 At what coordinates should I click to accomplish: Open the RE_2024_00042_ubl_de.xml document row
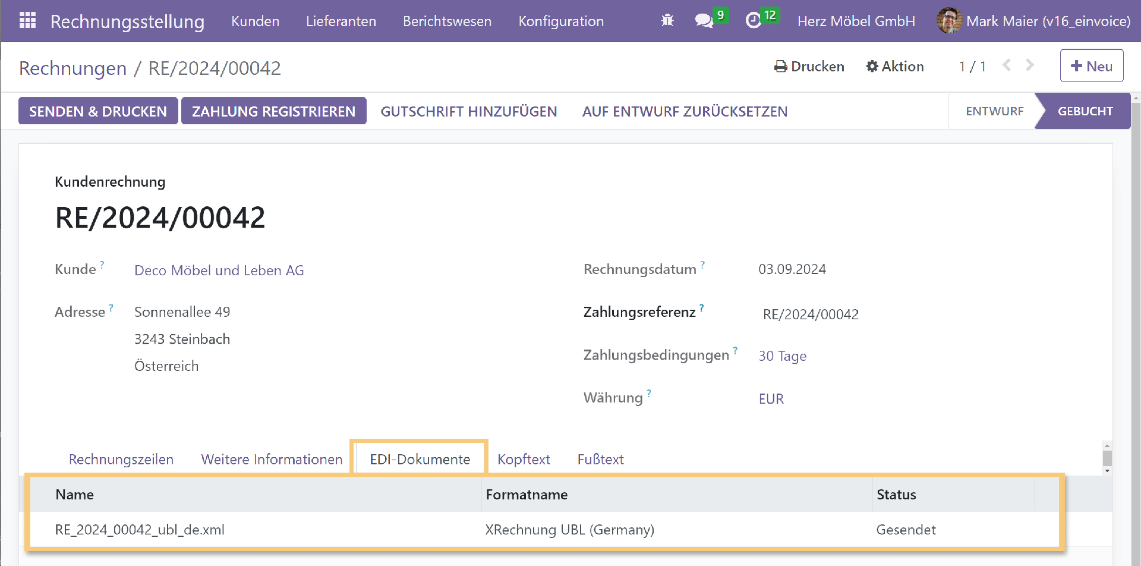point(140,530)
